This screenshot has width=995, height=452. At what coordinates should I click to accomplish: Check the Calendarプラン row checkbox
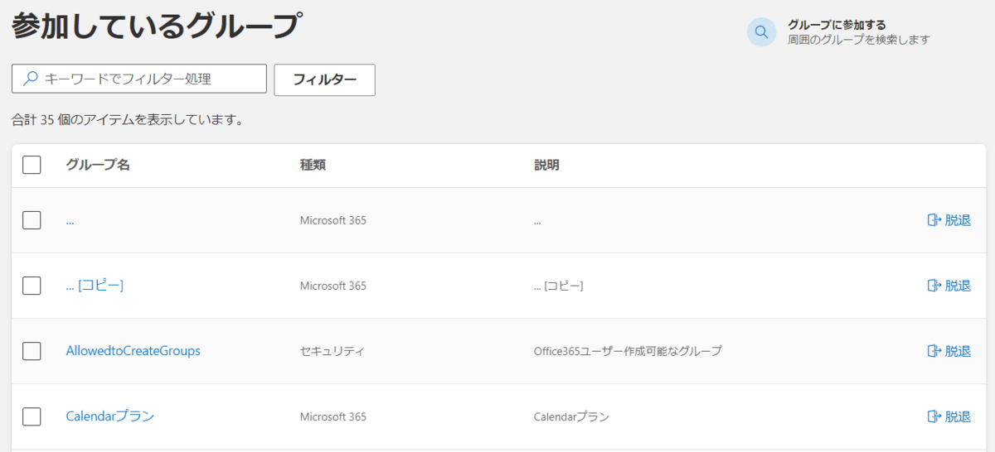pyautogui.click(x=32, y=416)
